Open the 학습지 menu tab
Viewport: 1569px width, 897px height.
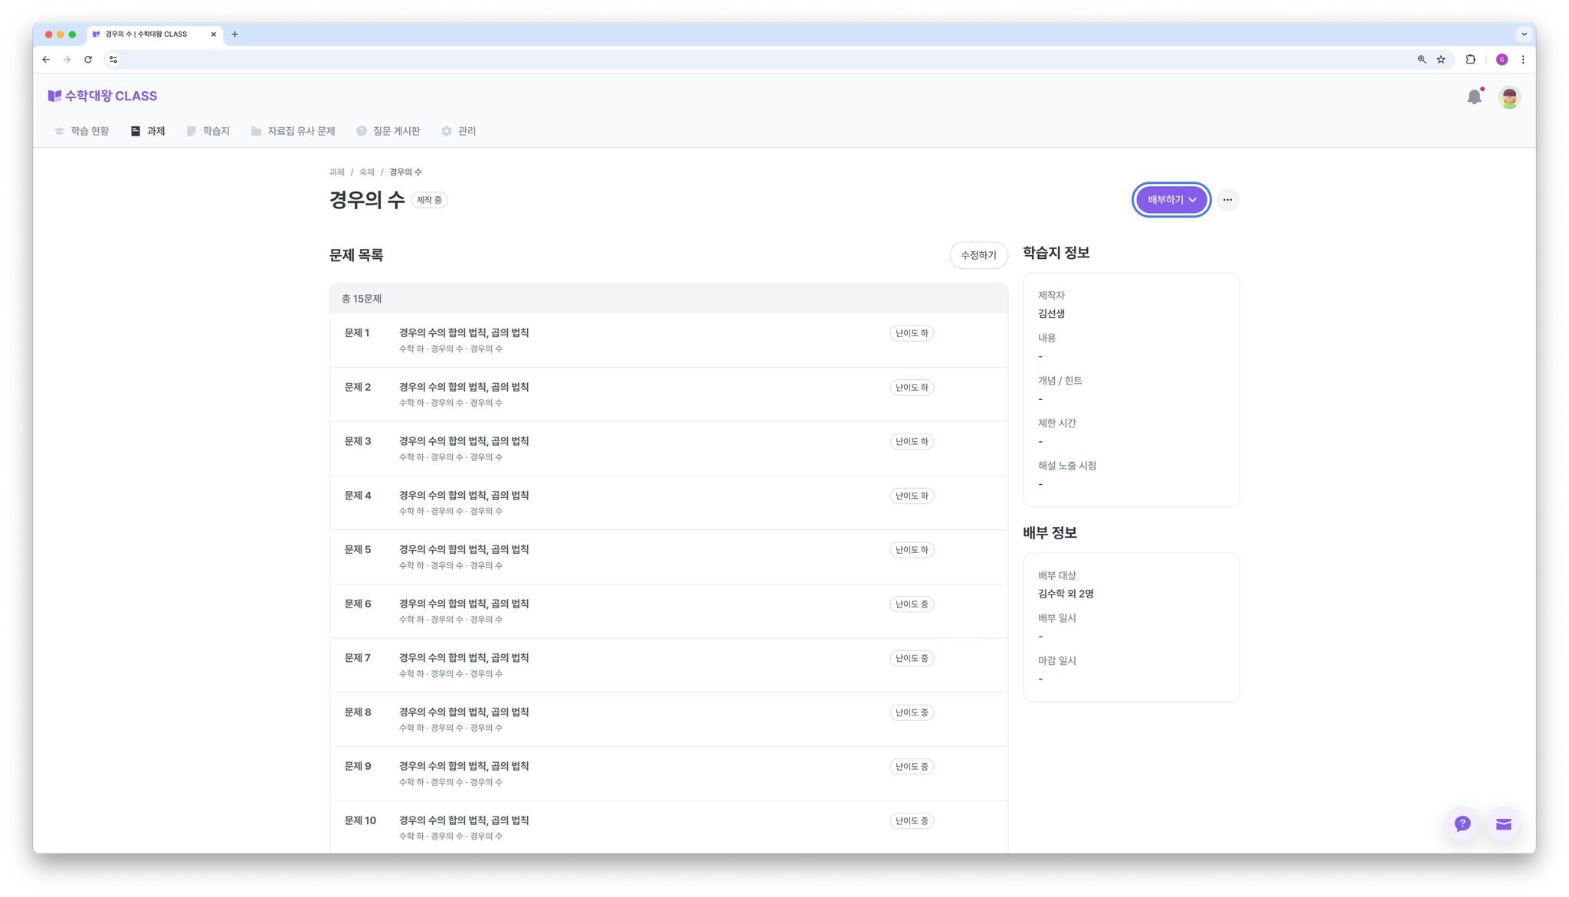(x=208, y=131)
